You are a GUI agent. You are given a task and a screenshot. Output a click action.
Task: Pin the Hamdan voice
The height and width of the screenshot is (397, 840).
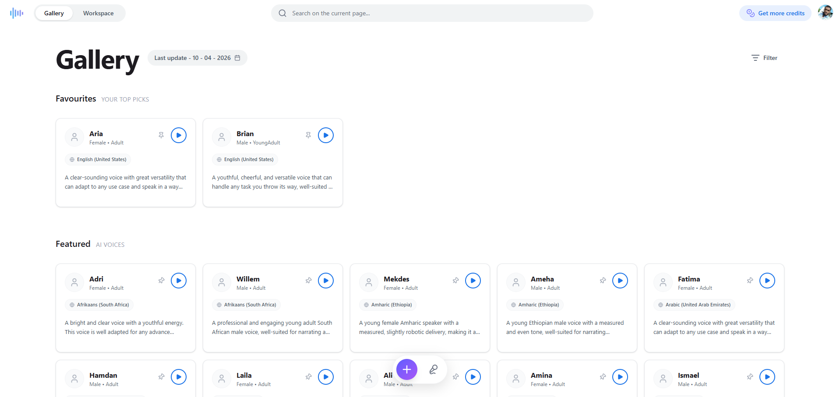[161, 377]
